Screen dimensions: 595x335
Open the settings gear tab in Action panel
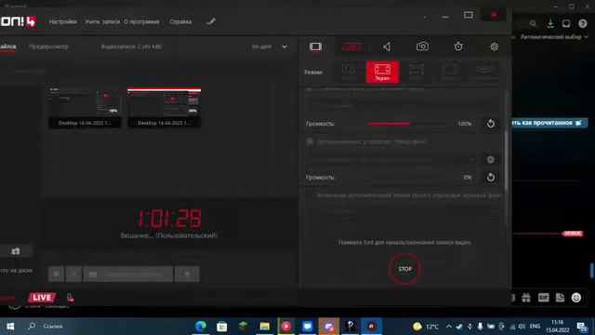(494, 47)
